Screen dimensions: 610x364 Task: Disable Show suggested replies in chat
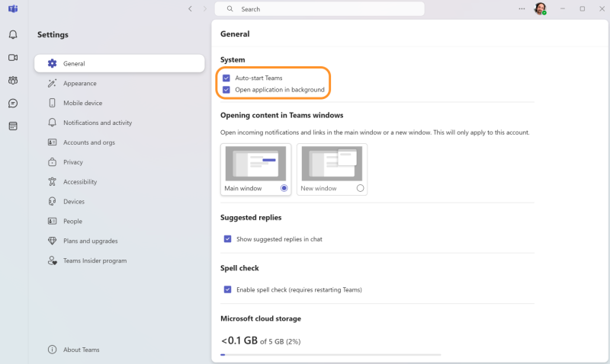[227, 239]
